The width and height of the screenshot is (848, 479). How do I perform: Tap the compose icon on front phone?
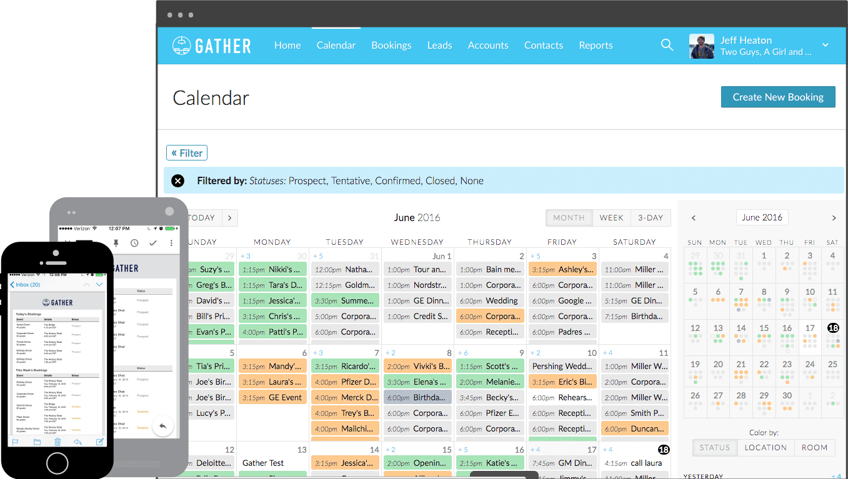(99, 442)
